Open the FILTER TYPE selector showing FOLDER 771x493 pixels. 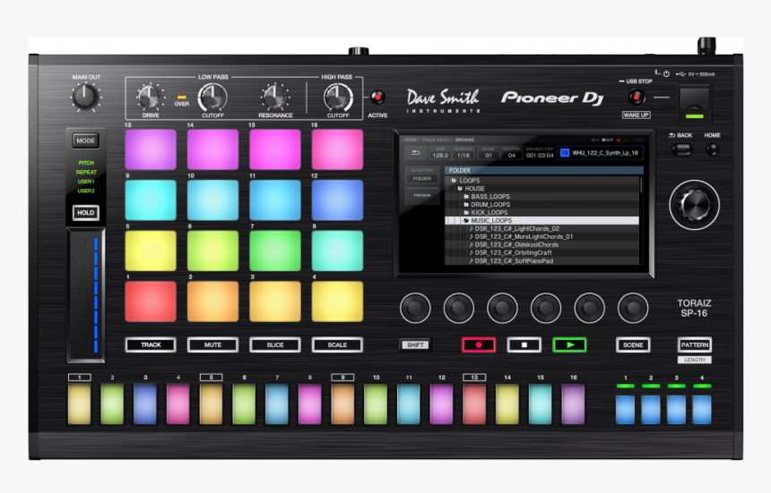[x=422, y=175]
